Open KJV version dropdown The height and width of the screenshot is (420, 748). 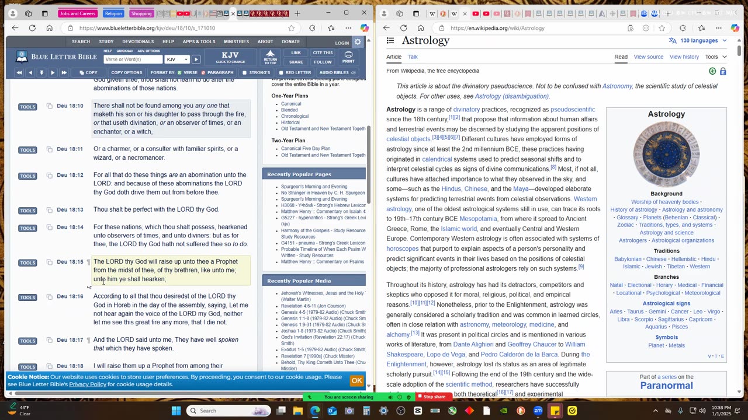(x=177, y=60)
